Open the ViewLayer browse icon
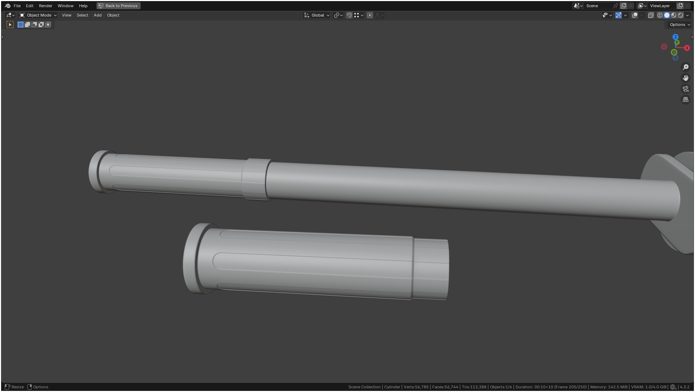The image size is (695, 392). (642, 6)
